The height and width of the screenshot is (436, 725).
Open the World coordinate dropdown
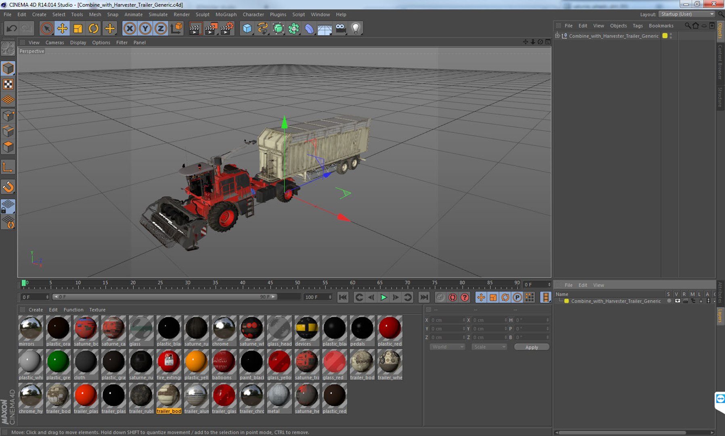tap(447, 347)
